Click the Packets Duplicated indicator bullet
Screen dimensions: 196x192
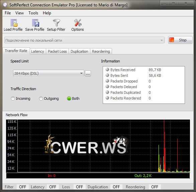click(107, 92)
